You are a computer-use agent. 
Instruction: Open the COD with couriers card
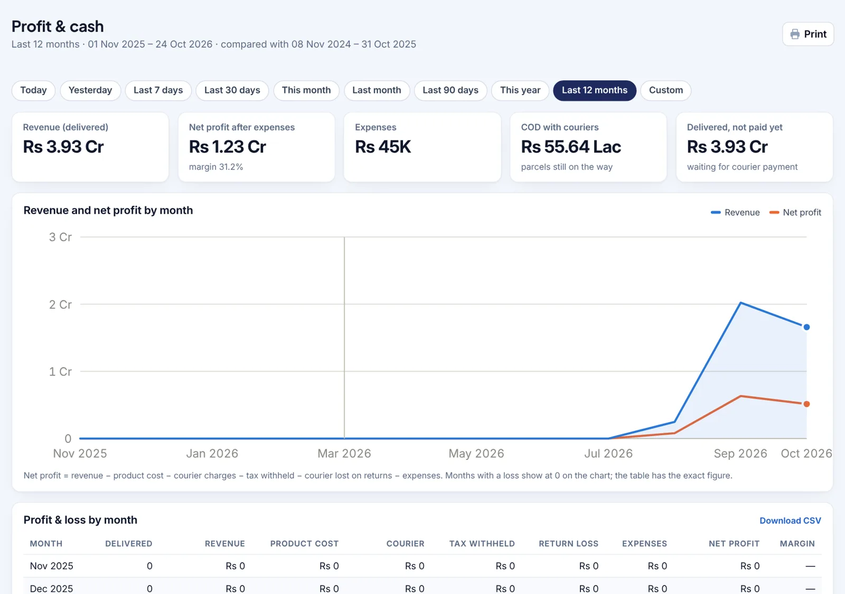pyautogui.click(x=588, y=147)
